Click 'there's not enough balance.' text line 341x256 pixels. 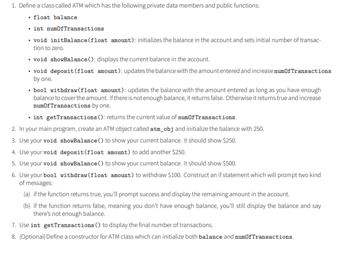[69, 214]
